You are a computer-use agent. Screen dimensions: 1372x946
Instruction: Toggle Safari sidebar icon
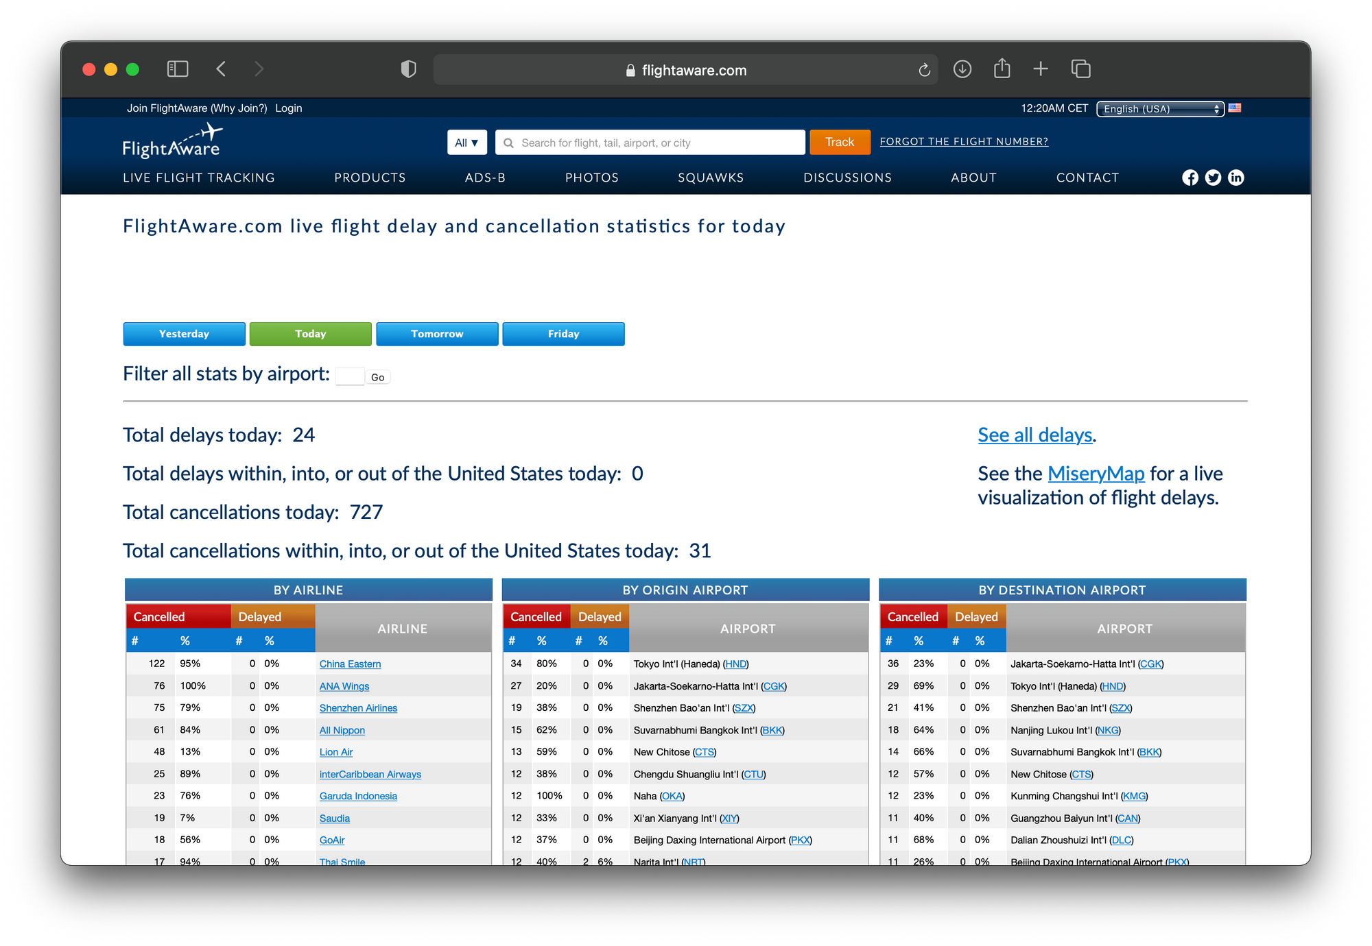[178, 69]
